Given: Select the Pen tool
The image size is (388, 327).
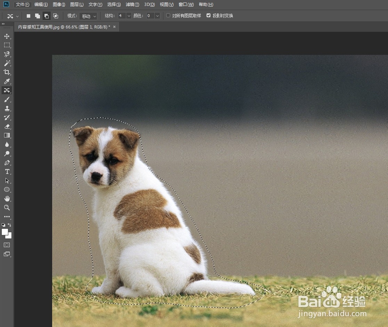Looking at the screenshot, I should [7, 163].
